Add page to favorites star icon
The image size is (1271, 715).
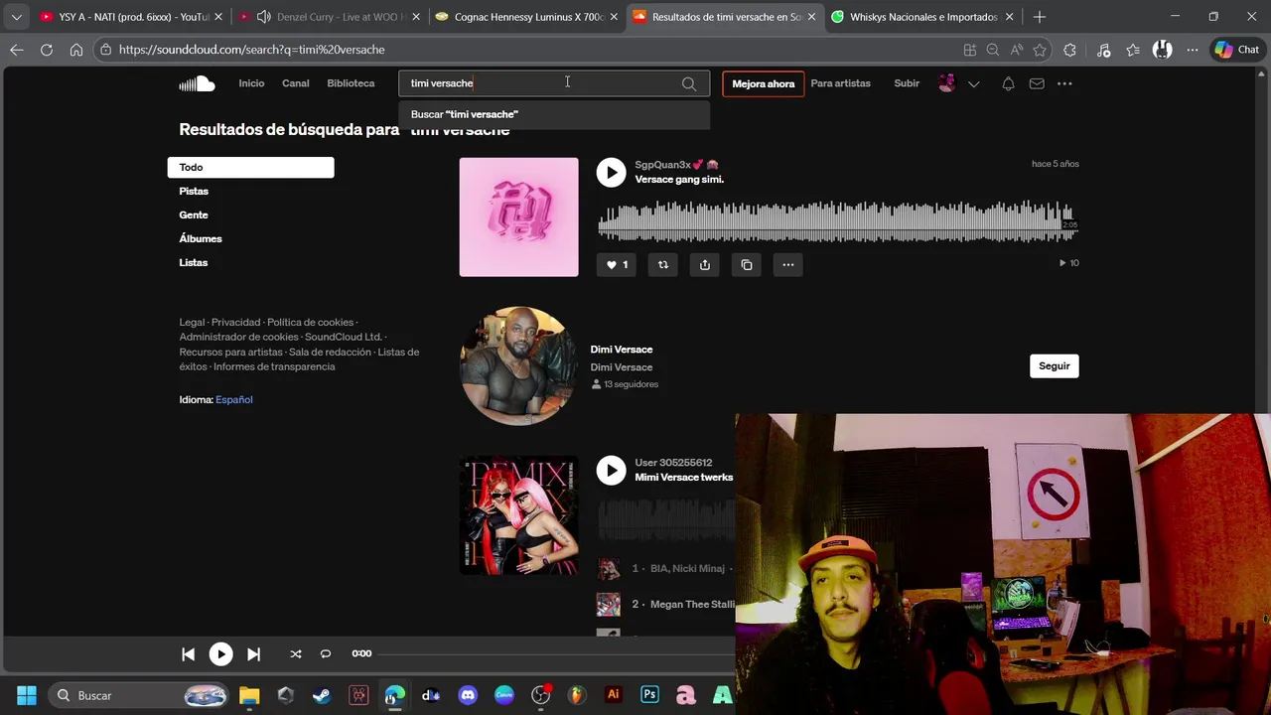point(1040,50)
